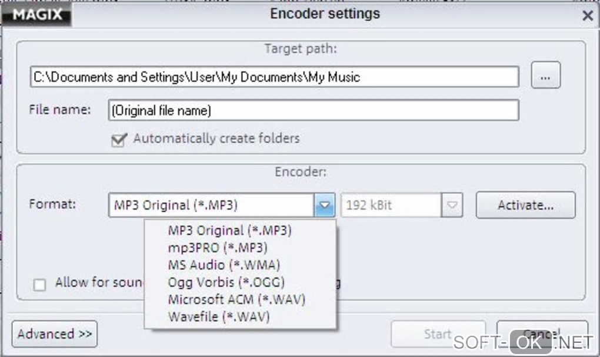Enable the Allow for sound checkbox

point(40,285)
